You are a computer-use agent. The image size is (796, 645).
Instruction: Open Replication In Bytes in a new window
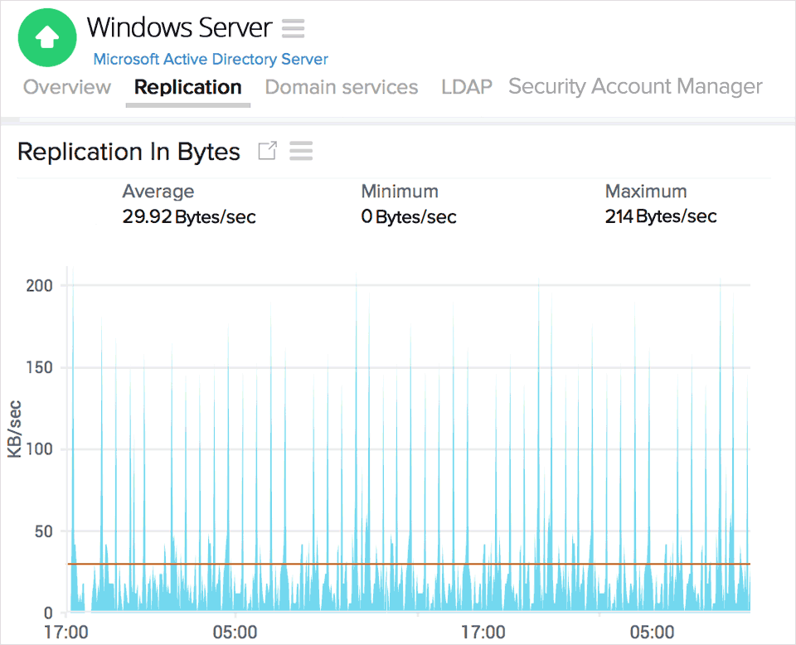coord(266,151)
